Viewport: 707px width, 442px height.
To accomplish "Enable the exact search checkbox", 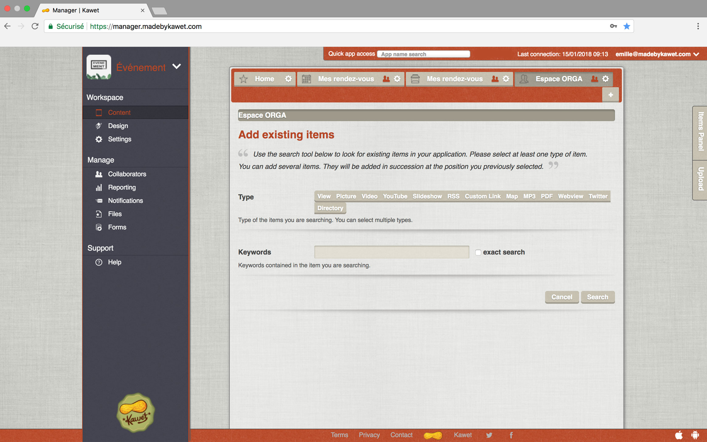I will [x=478, y=252].
